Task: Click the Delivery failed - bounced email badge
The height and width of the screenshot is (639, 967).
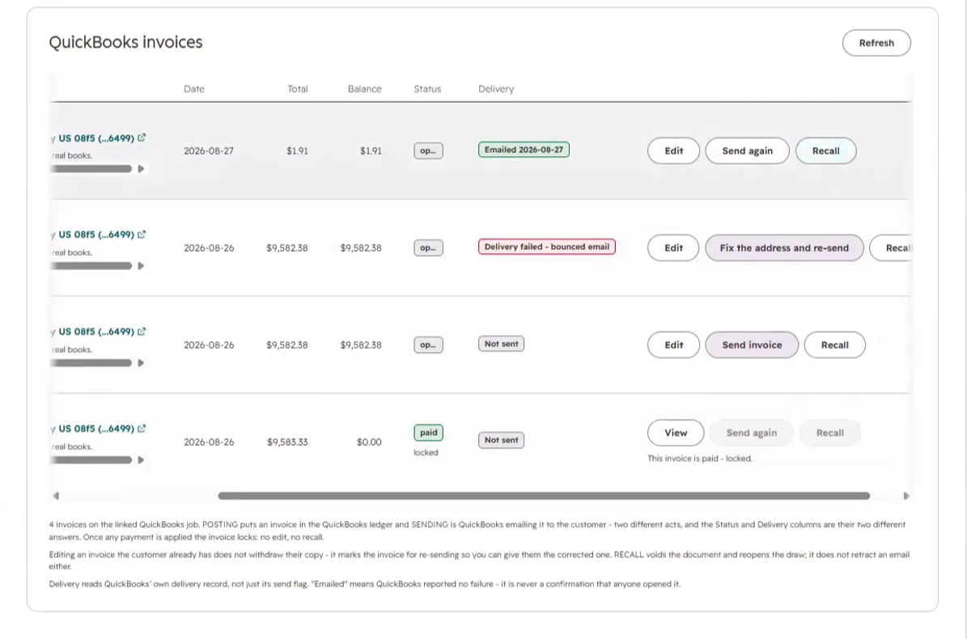Action: point(547,247)
